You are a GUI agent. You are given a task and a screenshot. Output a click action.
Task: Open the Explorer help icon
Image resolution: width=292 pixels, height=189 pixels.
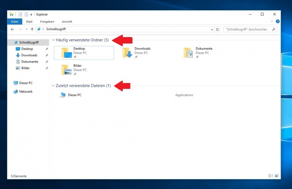point(277,21)
